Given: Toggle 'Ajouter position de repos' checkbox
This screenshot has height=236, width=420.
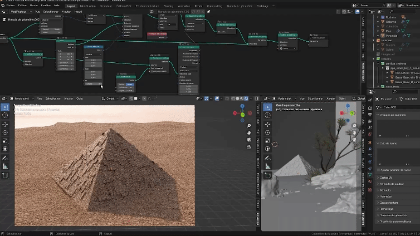Looking at the screenshot, I should click(x=379, y=170).
